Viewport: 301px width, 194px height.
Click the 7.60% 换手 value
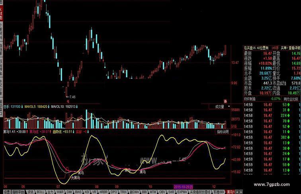[x=295, y=78]
